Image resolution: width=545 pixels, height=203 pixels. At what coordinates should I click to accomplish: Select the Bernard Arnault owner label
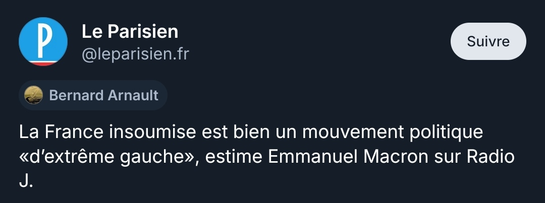pyautogui.click(x=103, y=95)
